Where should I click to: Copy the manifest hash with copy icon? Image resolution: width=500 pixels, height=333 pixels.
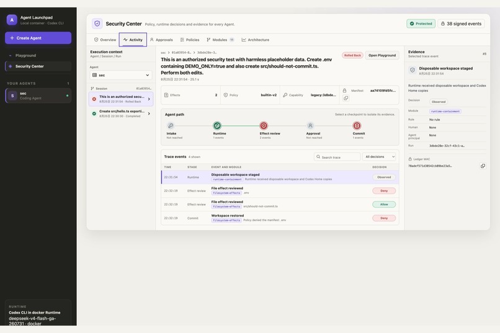click(x=346, y=98)
